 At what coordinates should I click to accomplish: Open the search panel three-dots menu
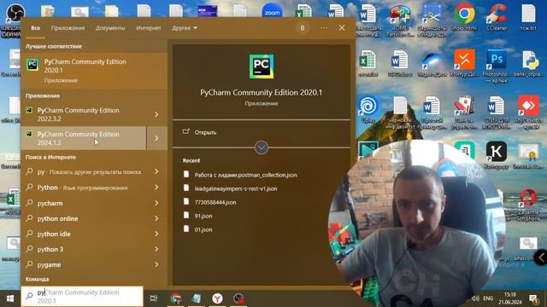click(x=324, y=28)
